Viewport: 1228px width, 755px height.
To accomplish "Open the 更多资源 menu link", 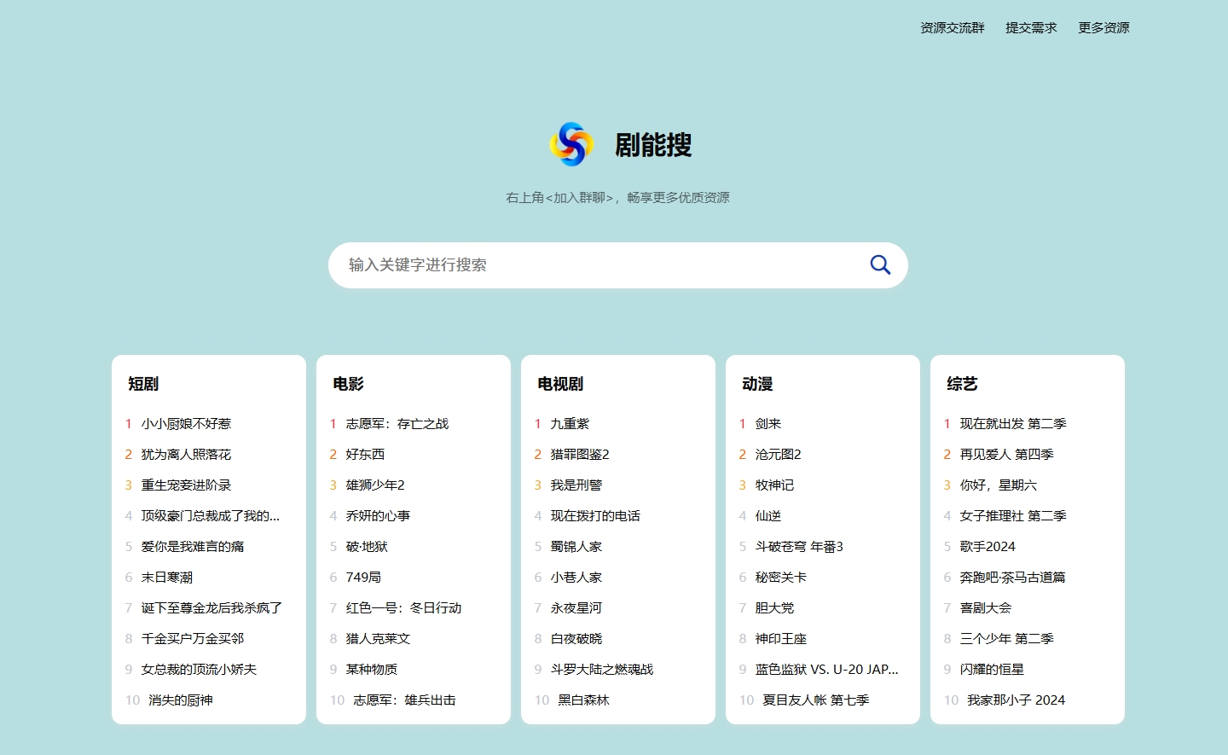I will 1103,28.
